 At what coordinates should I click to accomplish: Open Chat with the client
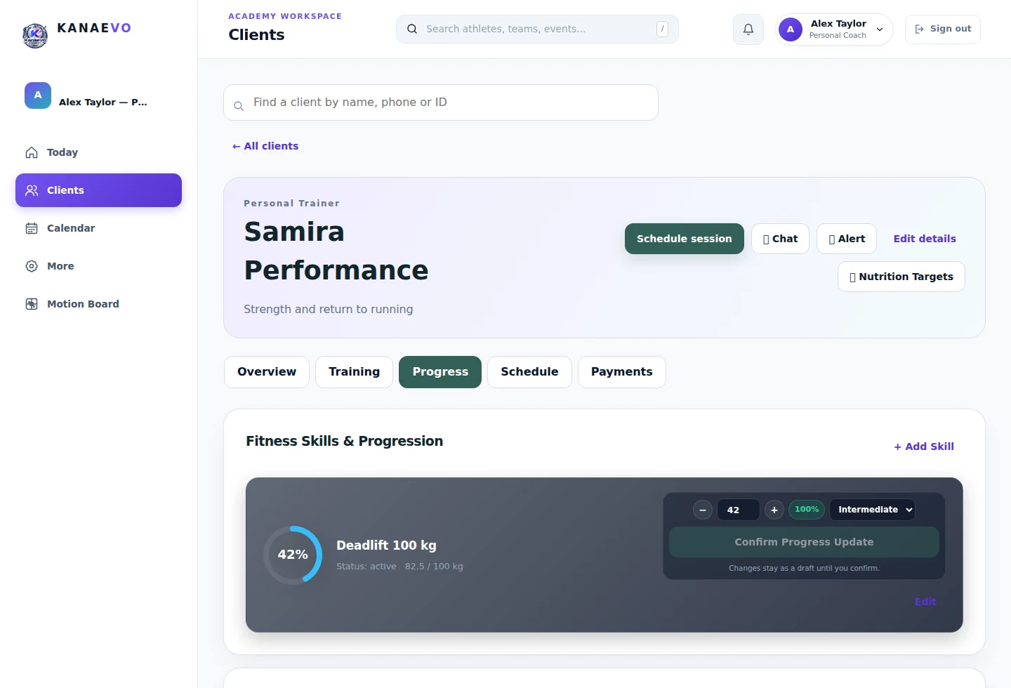780,239
